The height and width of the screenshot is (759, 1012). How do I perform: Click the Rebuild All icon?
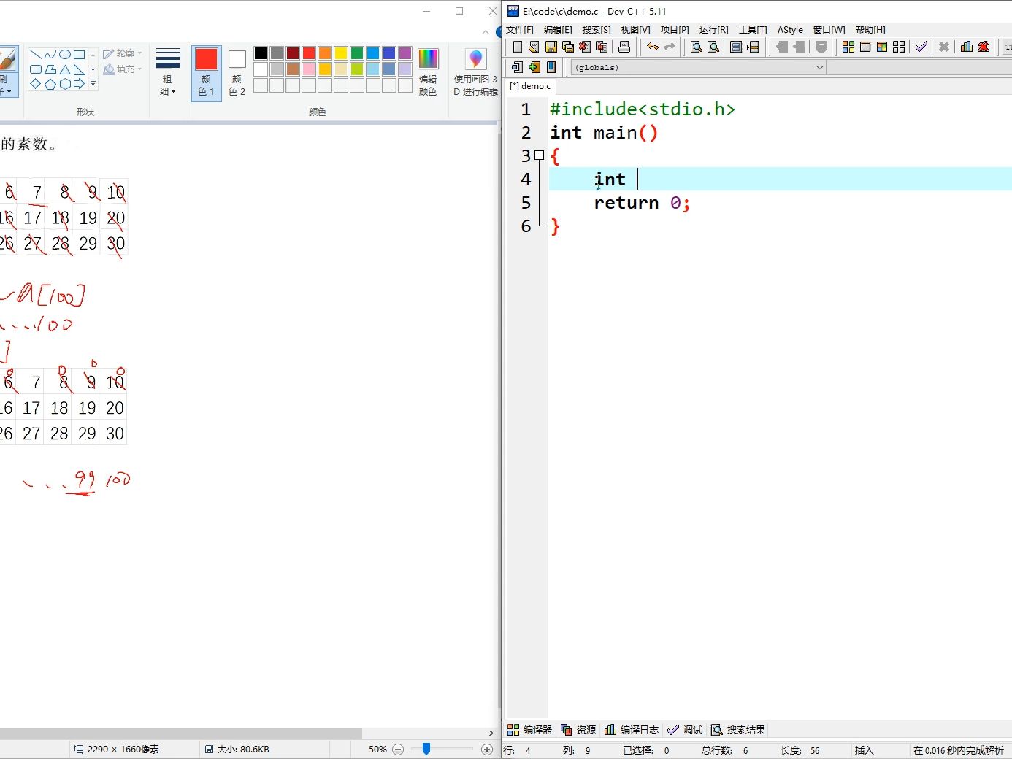click(x=899, y=47)
